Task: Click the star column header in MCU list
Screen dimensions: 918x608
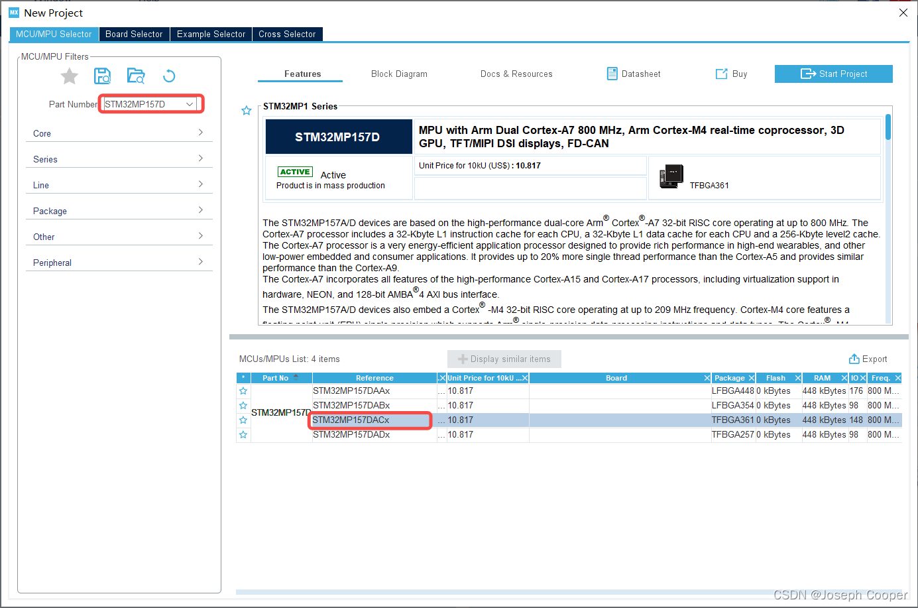Action: (243, 378)
